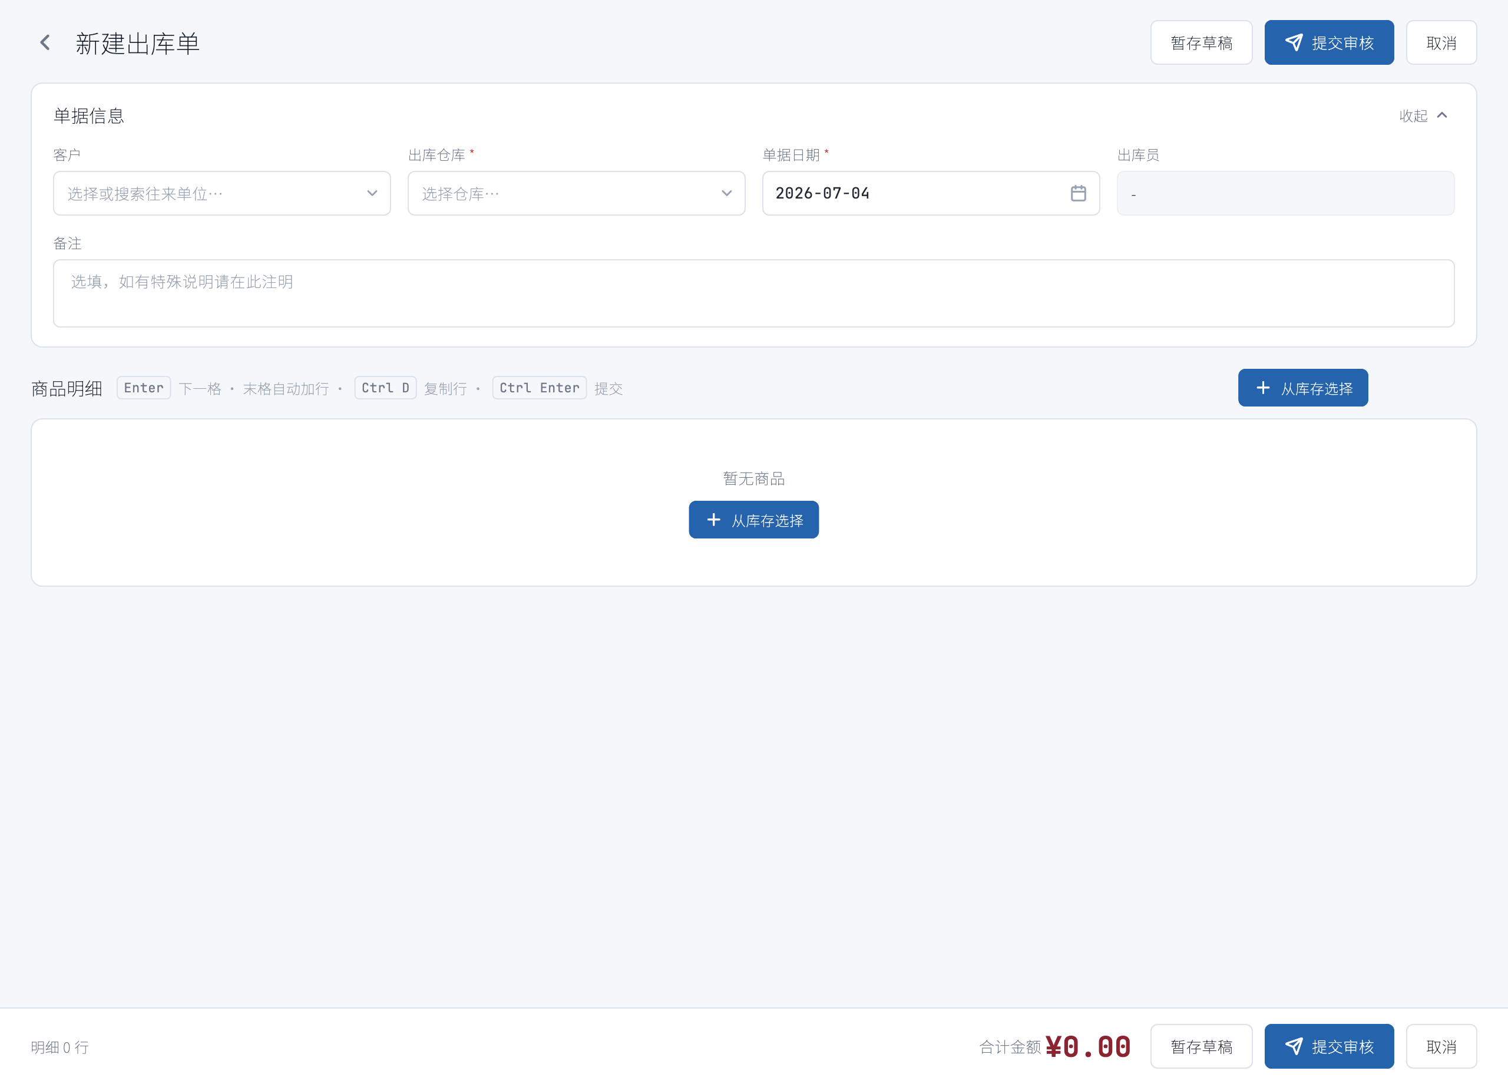The height and width of the screenshot is (1084, 1508).
Task: Click calendar icon in 单据日期 field
Action: click(x=1078, y=193)
